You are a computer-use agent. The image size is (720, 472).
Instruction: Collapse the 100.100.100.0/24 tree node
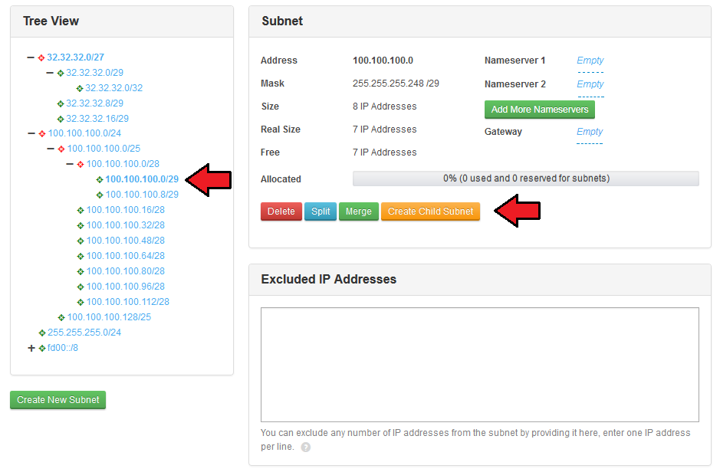(31, 133)
